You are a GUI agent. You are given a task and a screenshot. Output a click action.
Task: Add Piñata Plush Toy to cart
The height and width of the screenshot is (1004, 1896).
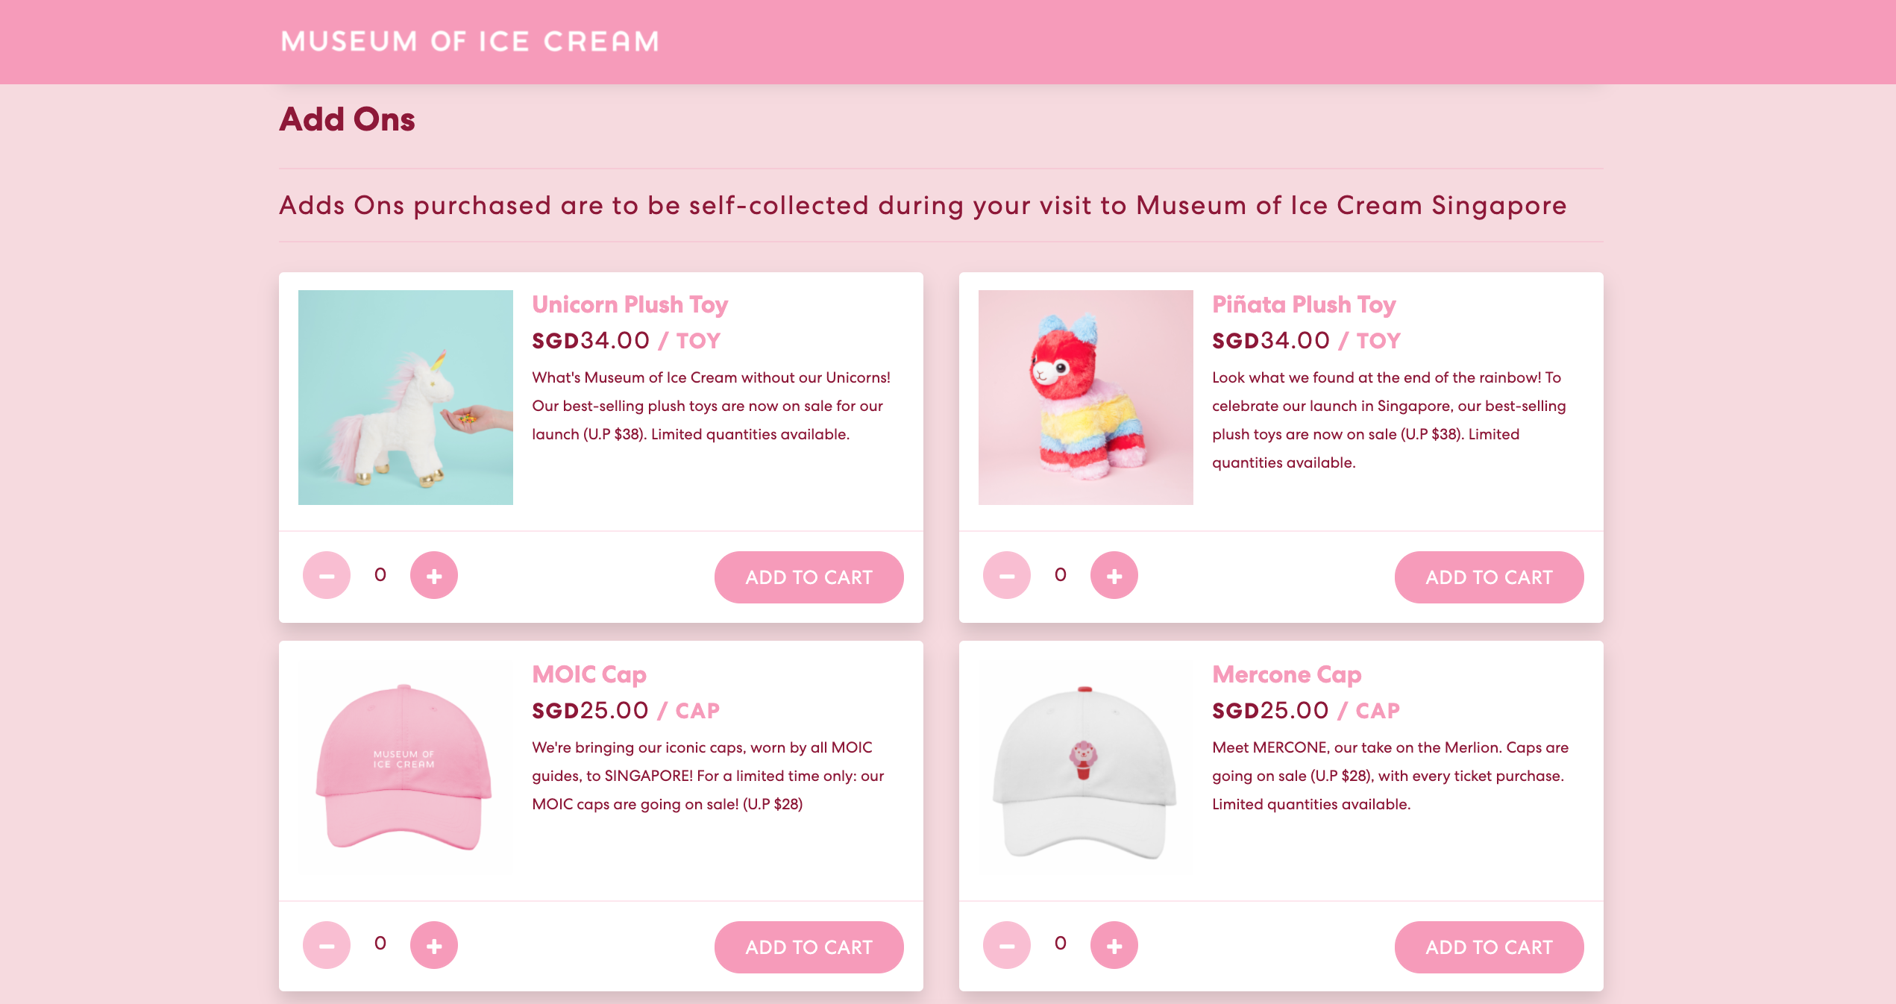point(1490,577)
